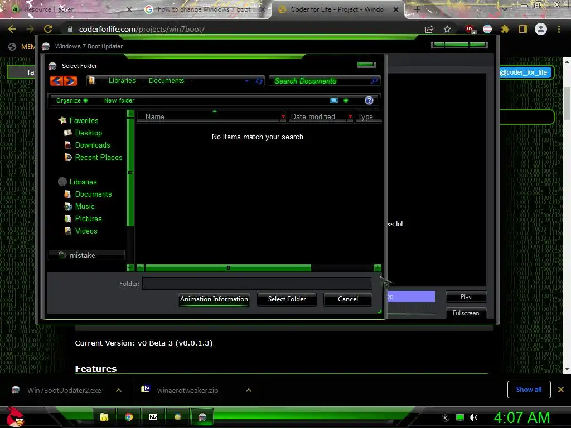Toggle Chrome side panel icon
The image size is (571, 428).
(523, 29)
